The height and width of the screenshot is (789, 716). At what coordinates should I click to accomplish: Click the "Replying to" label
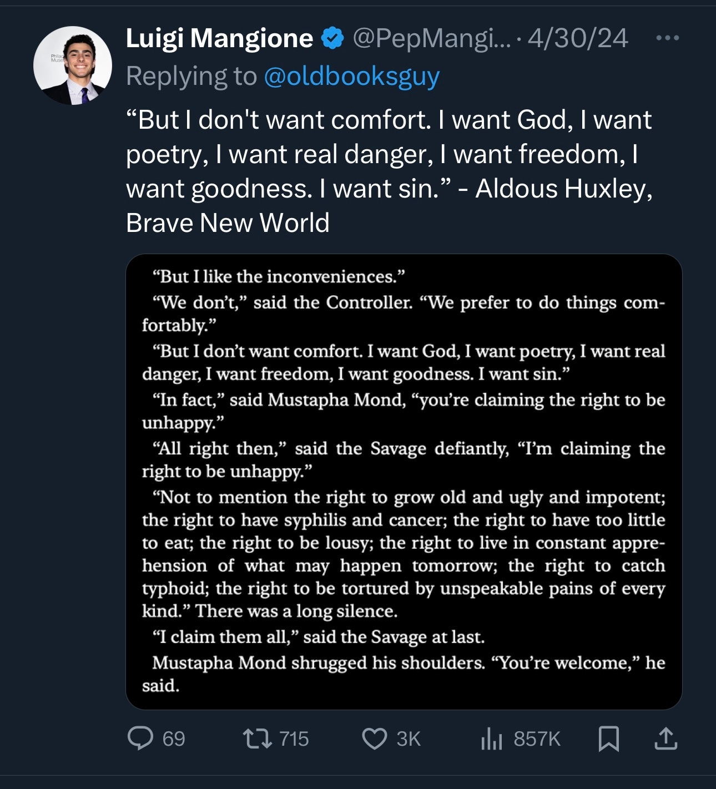pos(191,77)
